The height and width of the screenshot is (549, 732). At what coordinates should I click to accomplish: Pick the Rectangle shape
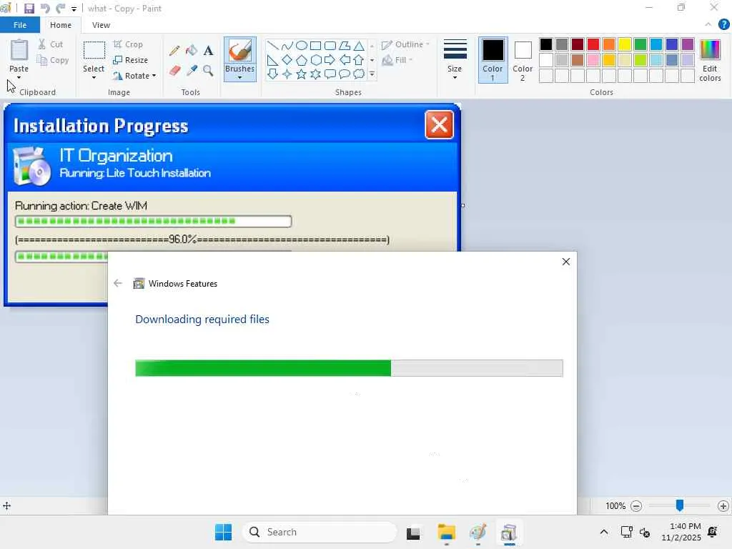click(315, 46)
